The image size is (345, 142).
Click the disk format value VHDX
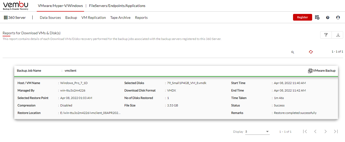click(x=171, y=90)
